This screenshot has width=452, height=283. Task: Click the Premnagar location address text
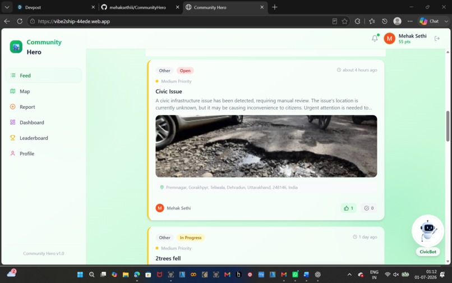point(232,188)
